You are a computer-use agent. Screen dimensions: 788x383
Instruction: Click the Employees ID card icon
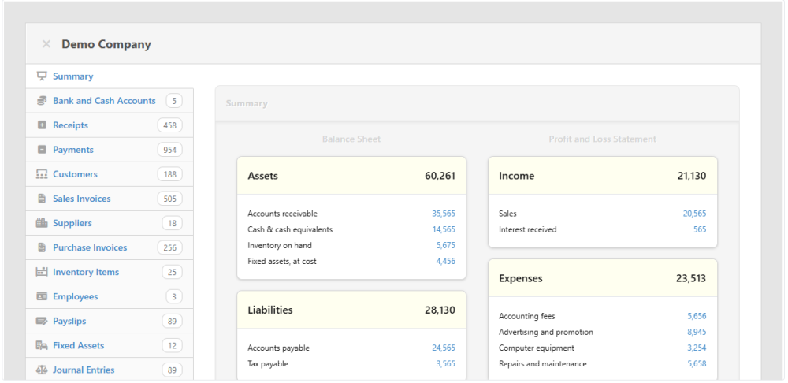point(42,296)
